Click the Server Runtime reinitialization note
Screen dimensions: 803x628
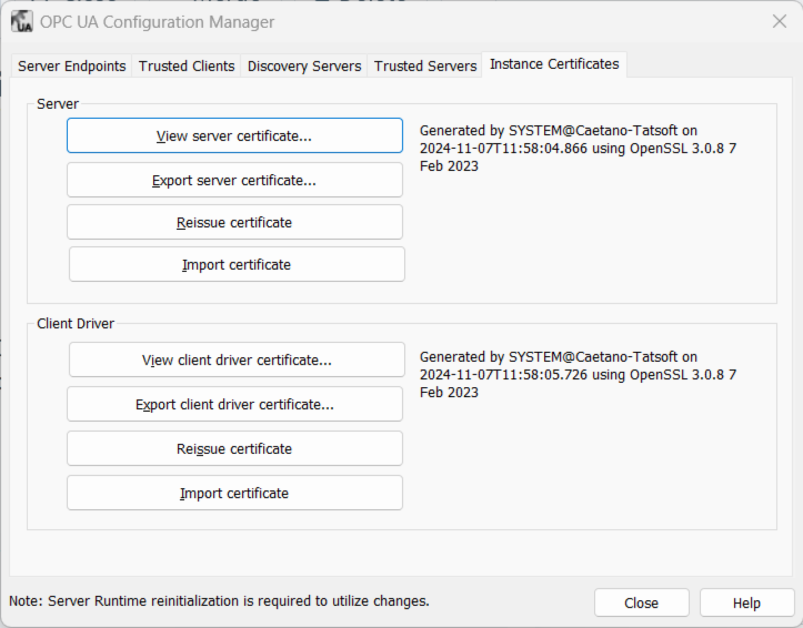[219, 601]
